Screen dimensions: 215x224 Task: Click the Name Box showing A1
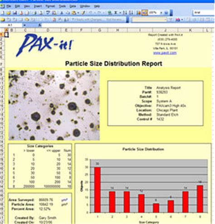[11, 25]
